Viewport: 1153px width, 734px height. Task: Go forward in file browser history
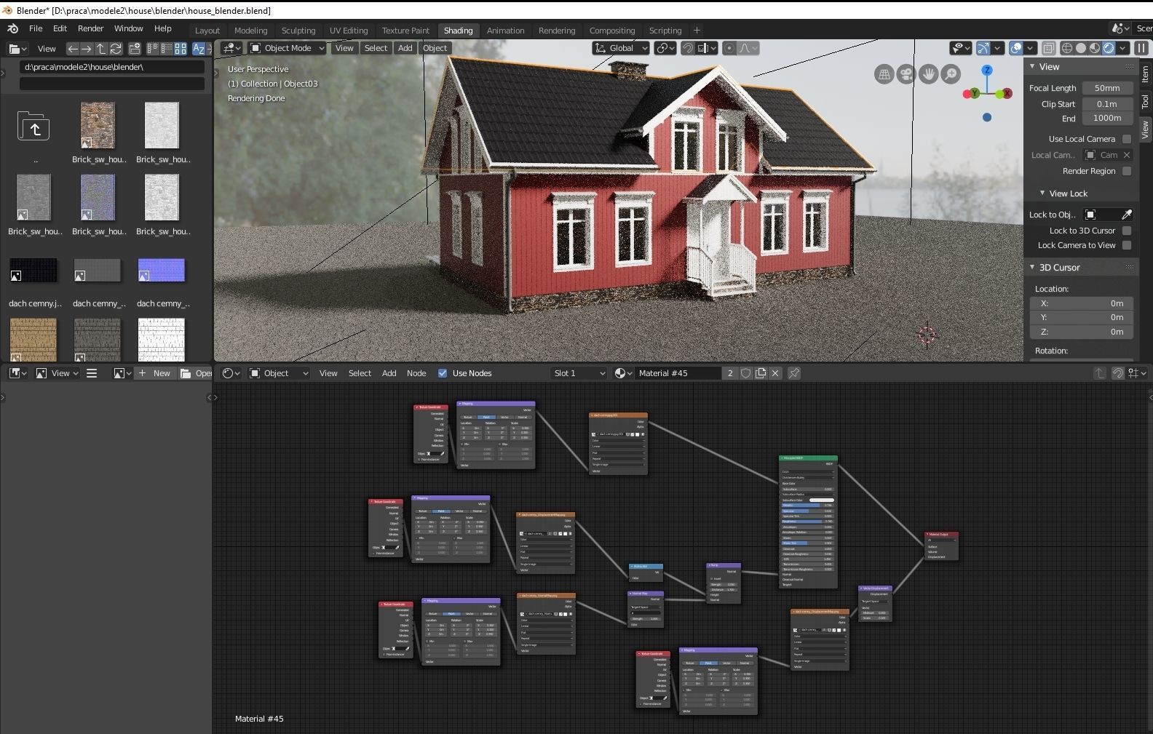click(x=87, y=49)
